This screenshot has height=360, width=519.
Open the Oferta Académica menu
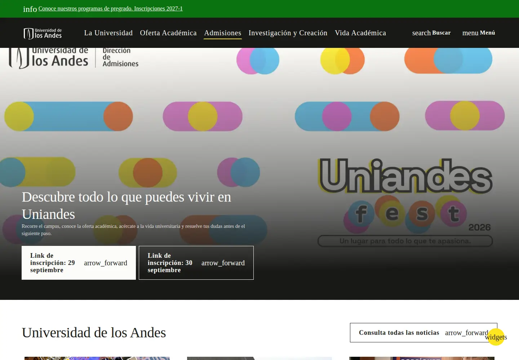click(168, 33)
